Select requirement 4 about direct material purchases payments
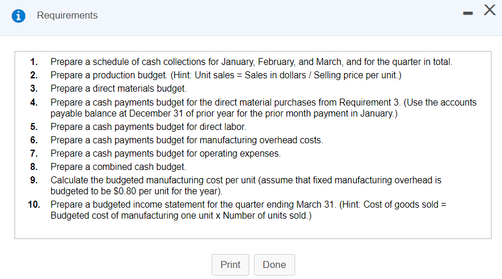 click(x=263, y=108)
